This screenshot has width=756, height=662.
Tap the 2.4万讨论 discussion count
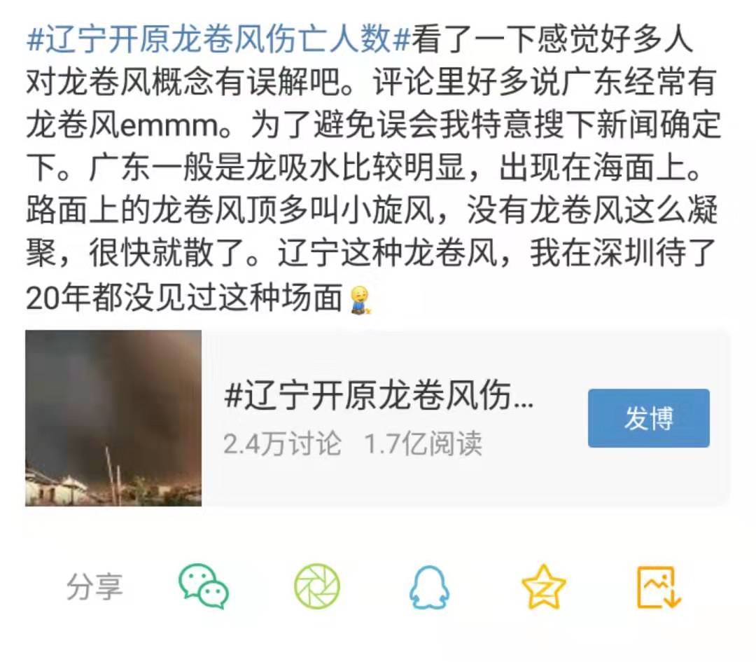pyautogui.click(x=282, y=443)
